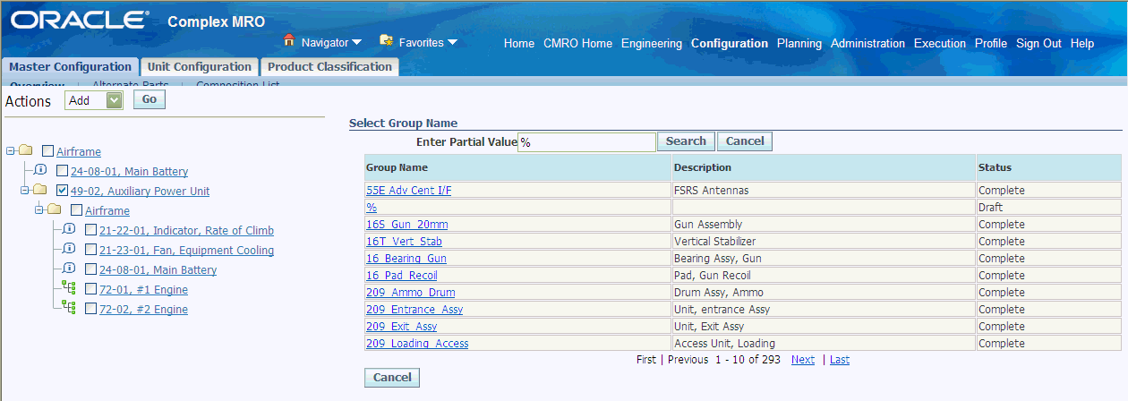Jump to Last page of results
The image size is (1128, 401).
840,360
